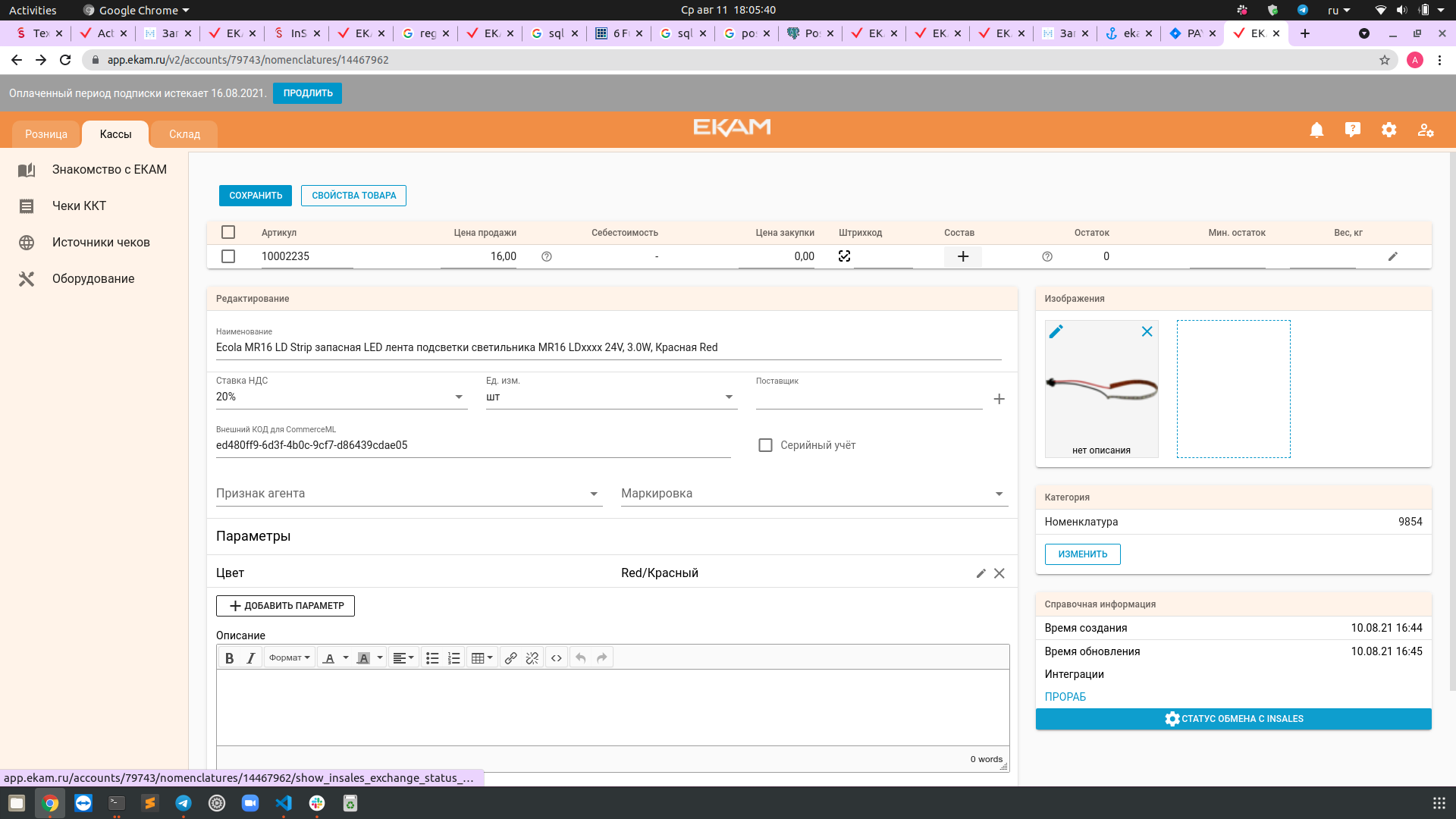1456x819 pixels.
Task: Delete the Цвет parameter
Action: (x=999, y=573)
